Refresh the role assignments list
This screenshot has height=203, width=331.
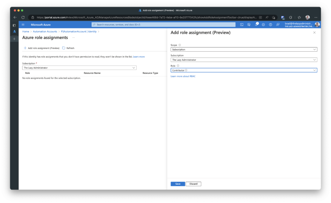pyautogui.click(x=68, y=48)
